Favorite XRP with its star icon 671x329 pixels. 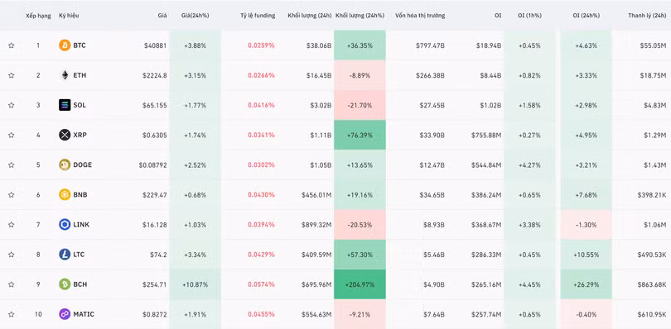tap(11, 135)
